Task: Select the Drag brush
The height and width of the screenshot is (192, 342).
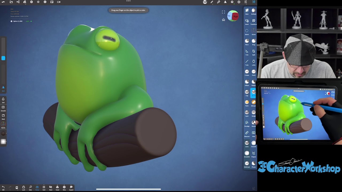Action: (254, 42)
